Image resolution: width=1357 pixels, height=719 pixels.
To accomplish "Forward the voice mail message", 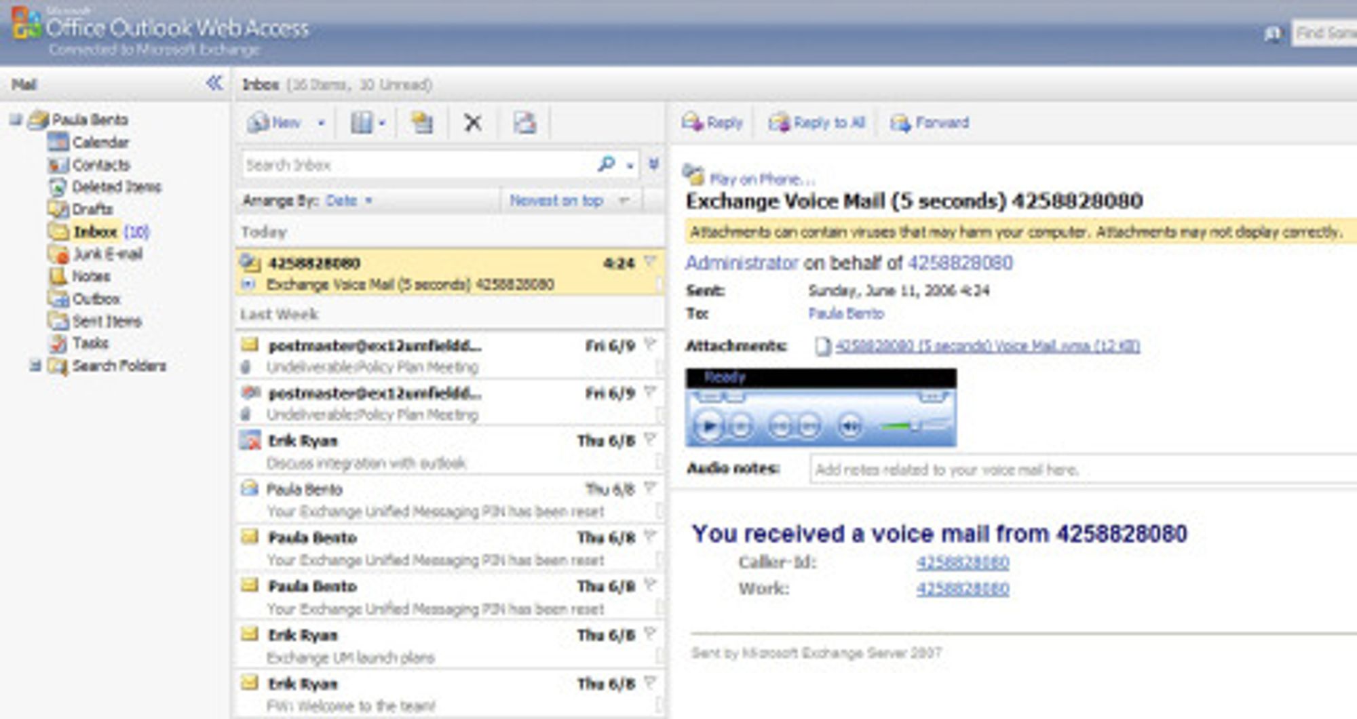I will pos(930,123).
